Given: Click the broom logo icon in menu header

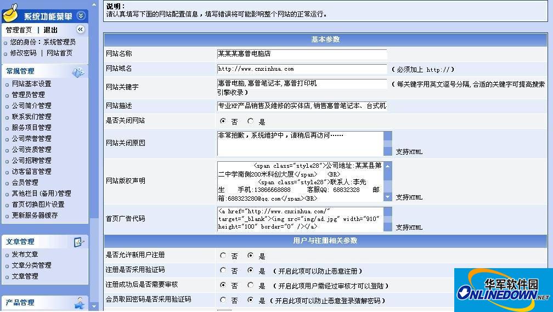Looking at the screenshot, I should (x=10, y=13).
